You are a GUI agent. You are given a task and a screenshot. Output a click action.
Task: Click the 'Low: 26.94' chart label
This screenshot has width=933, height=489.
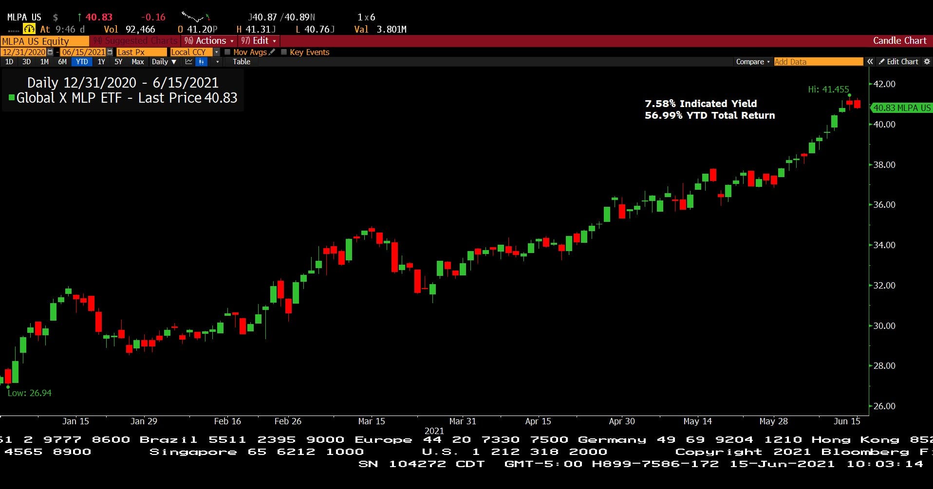[29, 393]
